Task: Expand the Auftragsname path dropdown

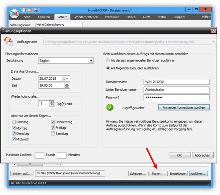Action: click(x=213, y=42)
